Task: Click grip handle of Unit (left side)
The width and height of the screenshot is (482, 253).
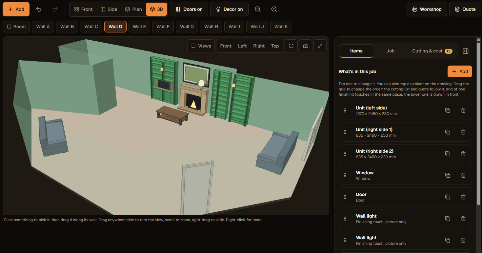Action: pos(345,110)
